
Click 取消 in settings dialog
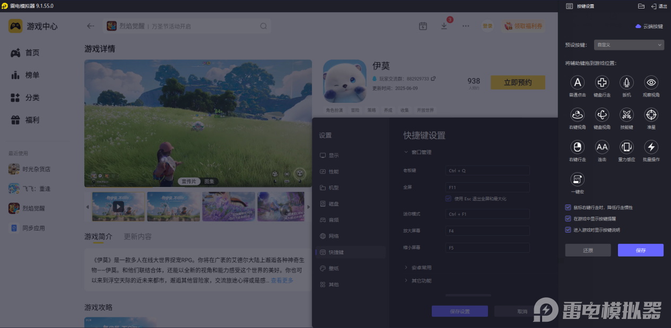coord(522,312)
